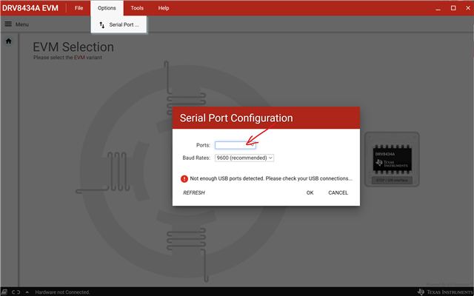Viewport: 474px width, 296px height.
Task: Click the 'EVM Selection' heading
Action: point(73,47)
